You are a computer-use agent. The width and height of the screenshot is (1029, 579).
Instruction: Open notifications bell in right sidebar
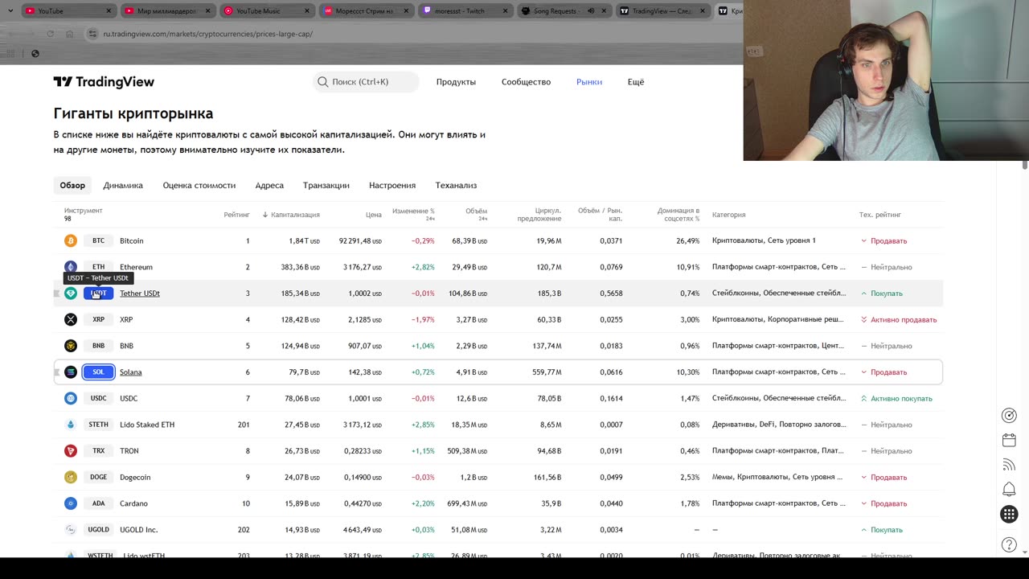pyautogui.click(x=1009, y=490)
